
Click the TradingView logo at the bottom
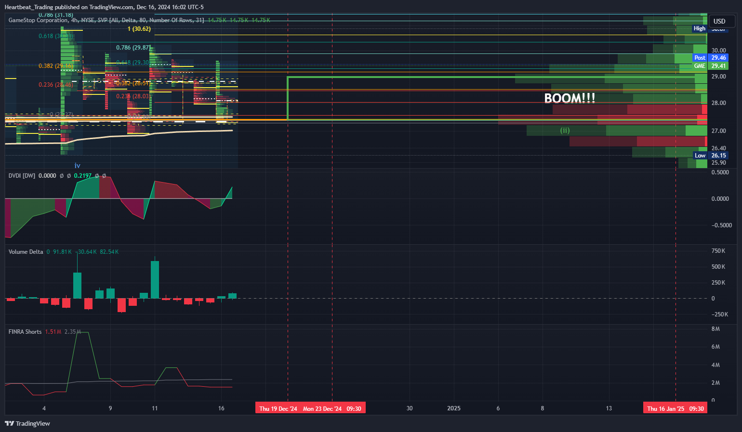(x=27, y=423)
